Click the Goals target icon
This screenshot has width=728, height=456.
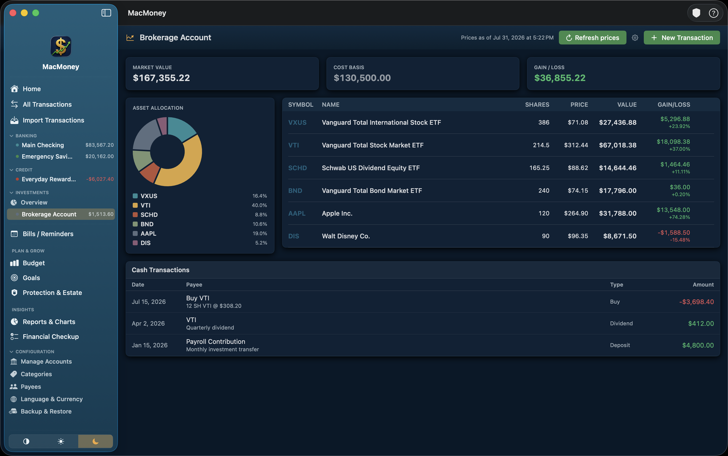point(14,278)
